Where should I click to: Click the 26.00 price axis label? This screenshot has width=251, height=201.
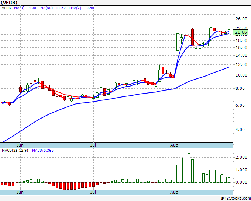pyautogui.click(x=241, y=19)
